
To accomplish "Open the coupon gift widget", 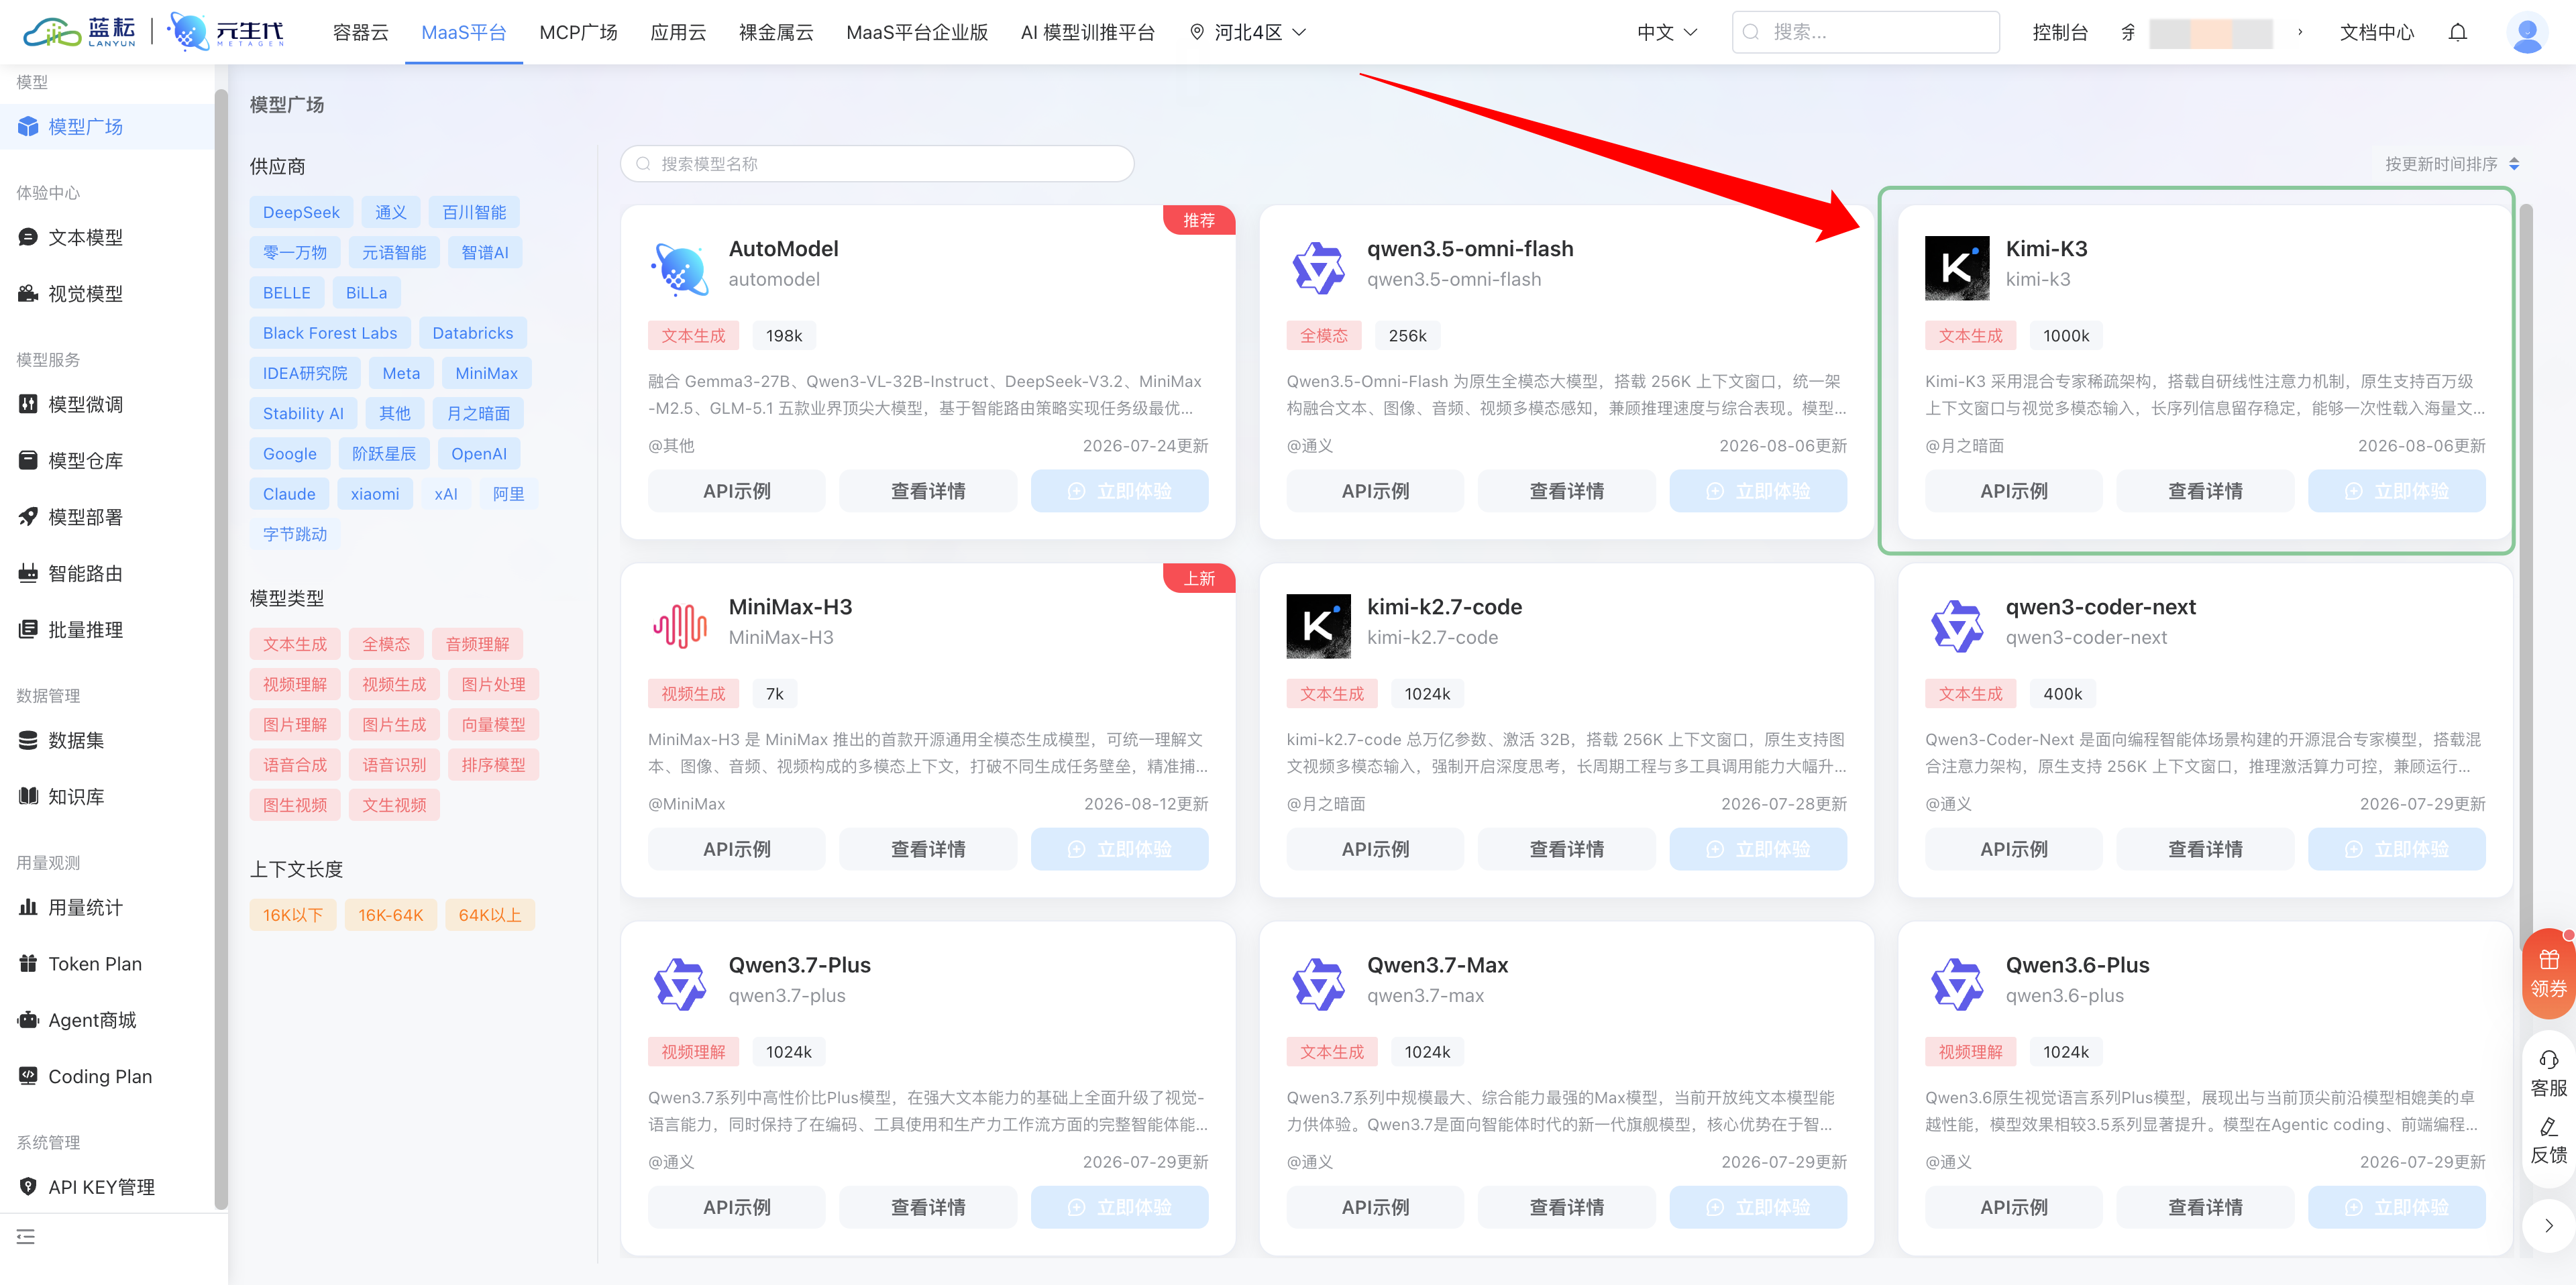I will 2548,973.
